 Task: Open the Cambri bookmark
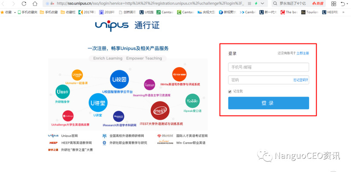pos(248,12)
